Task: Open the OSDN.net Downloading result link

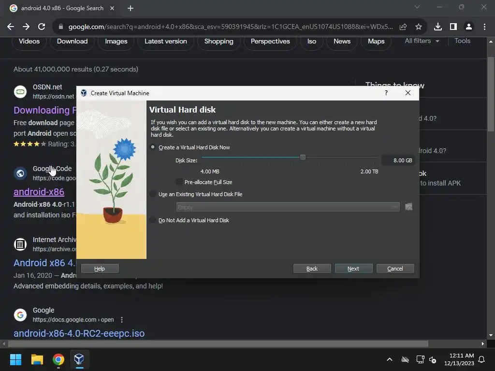Action: click(x=45, y=110)
